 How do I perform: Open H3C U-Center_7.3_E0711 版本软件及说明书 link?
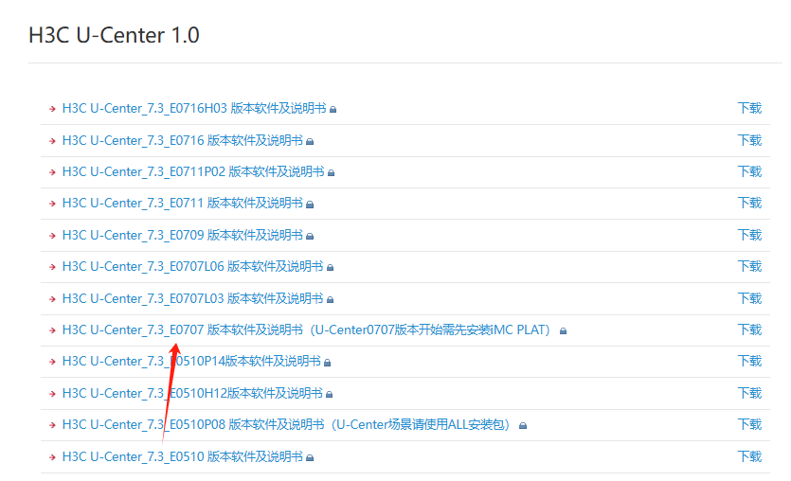point(183,203)
